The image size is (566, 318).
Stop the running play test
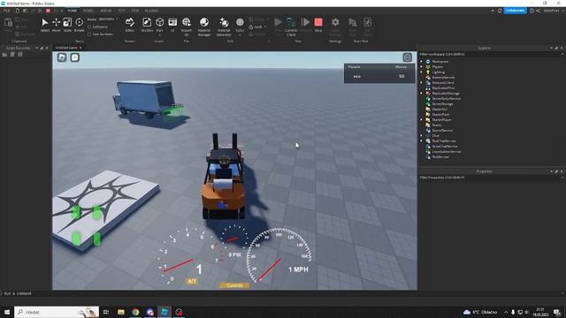coord(318,25)
